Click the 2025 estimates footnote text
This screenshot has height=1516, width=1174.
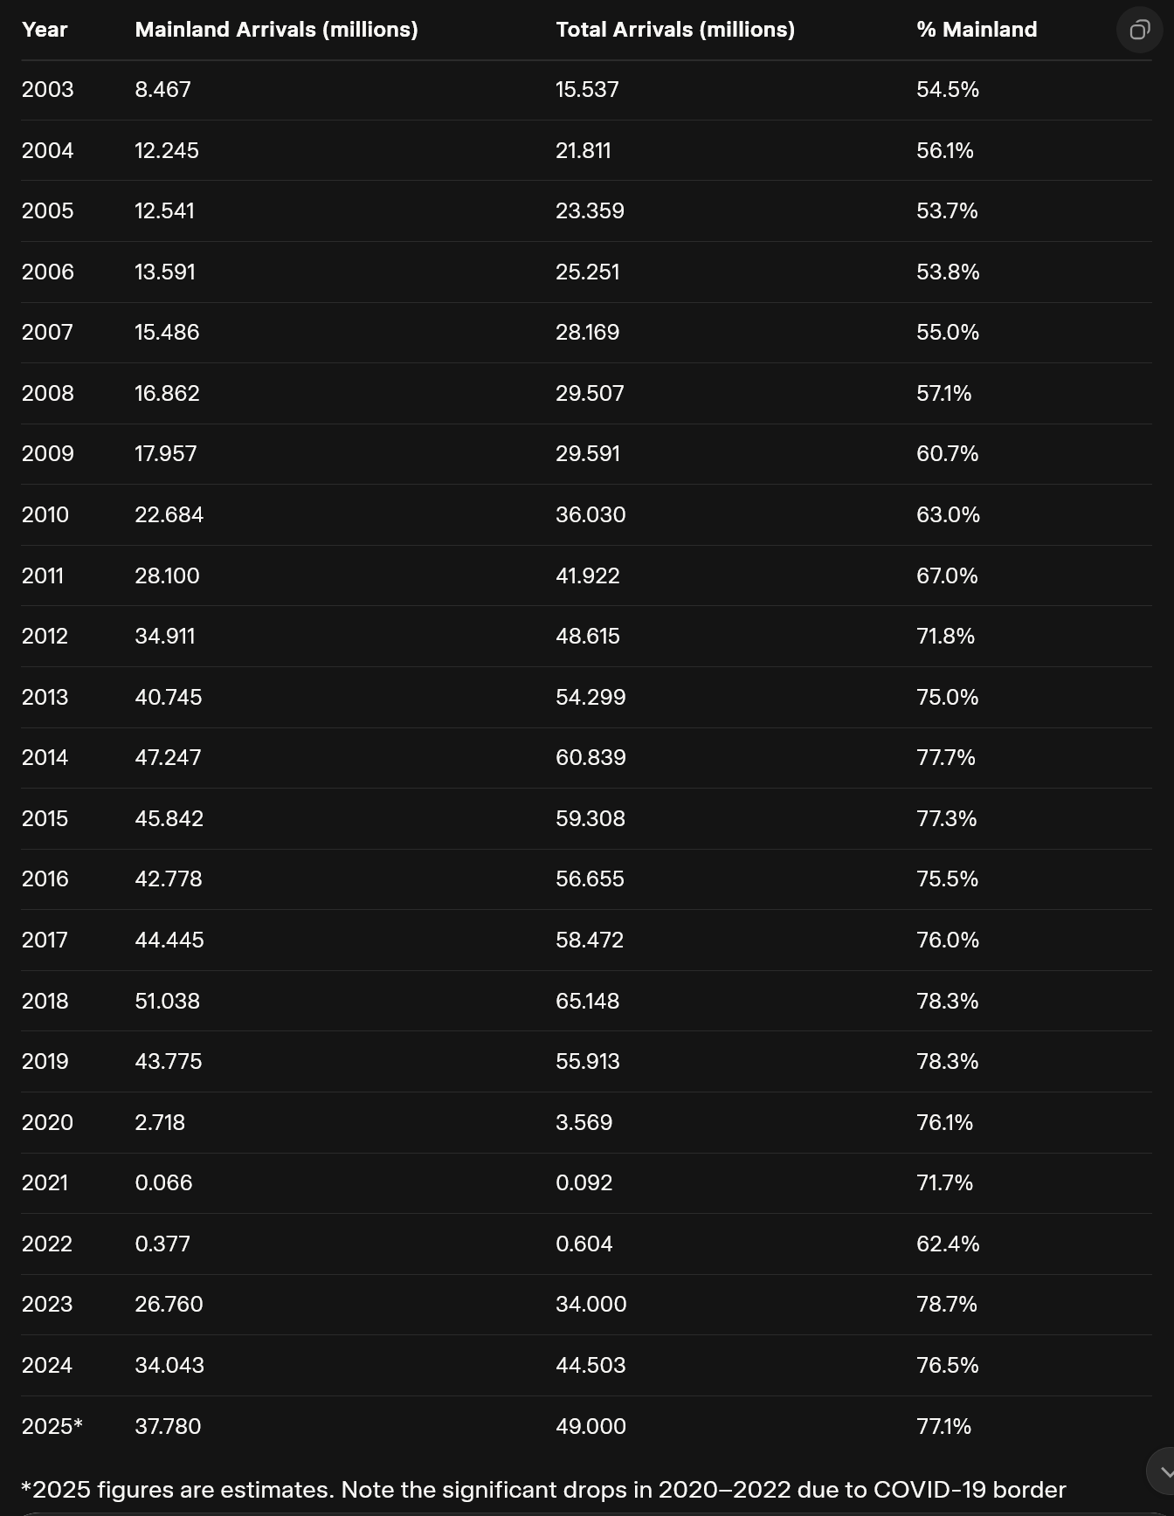(x=543, y=1490)
